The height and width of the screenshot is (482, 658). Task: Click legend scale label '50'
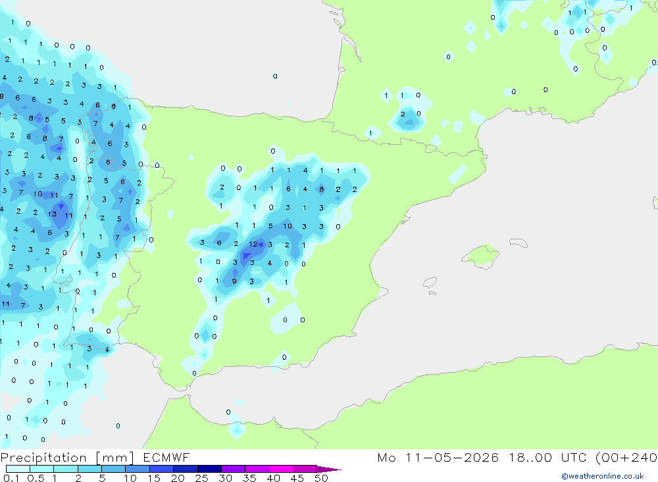pyautogui.click(x=321, y=478)
